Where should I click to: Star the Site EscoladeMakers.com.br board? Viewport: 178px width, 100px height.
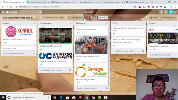point(38,17)
